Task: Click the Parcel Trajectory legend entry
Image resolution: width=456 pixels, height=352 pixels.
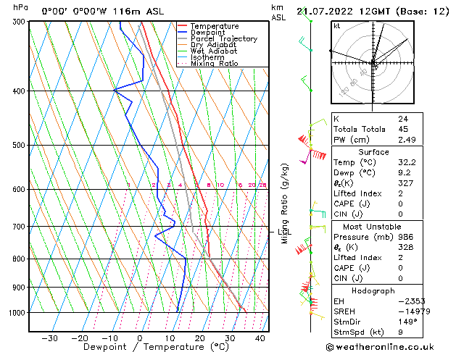Action: pos(224,38)
